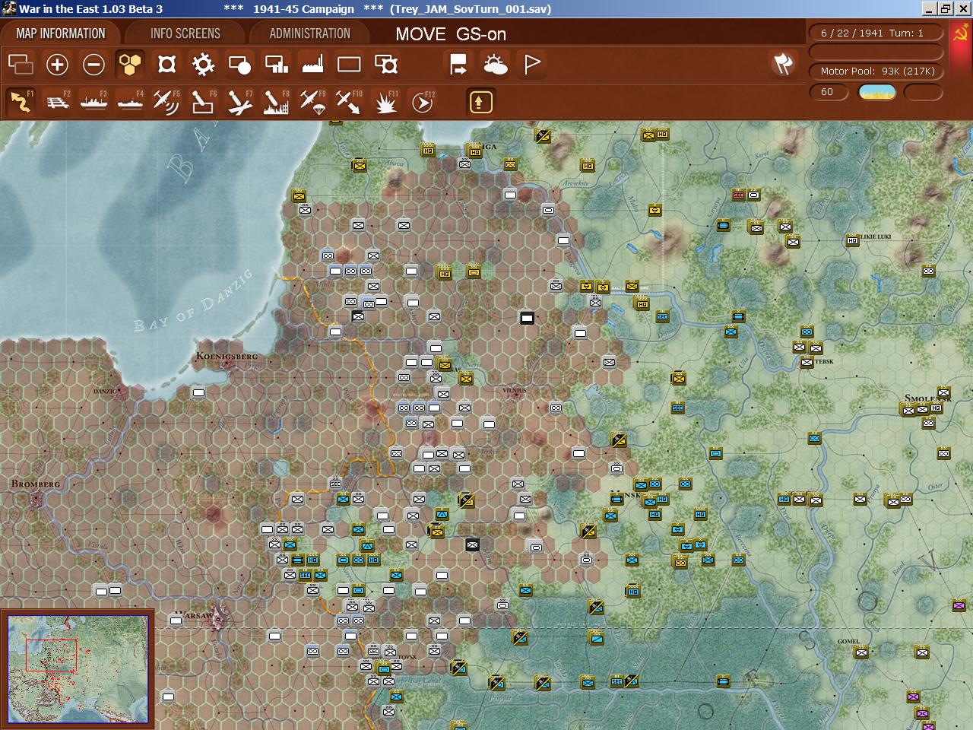
Task: Open the overlapping-windows icon in the top toolbar
Action: coord(21,65)
